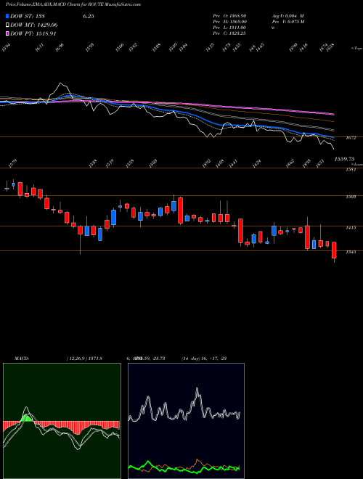Click the tall red candle near chart middle
363x479 pixels.
(x=181, y=210)
